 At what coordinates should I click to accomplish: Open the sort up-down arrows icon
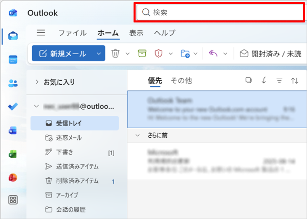click(x=295, y=81)
